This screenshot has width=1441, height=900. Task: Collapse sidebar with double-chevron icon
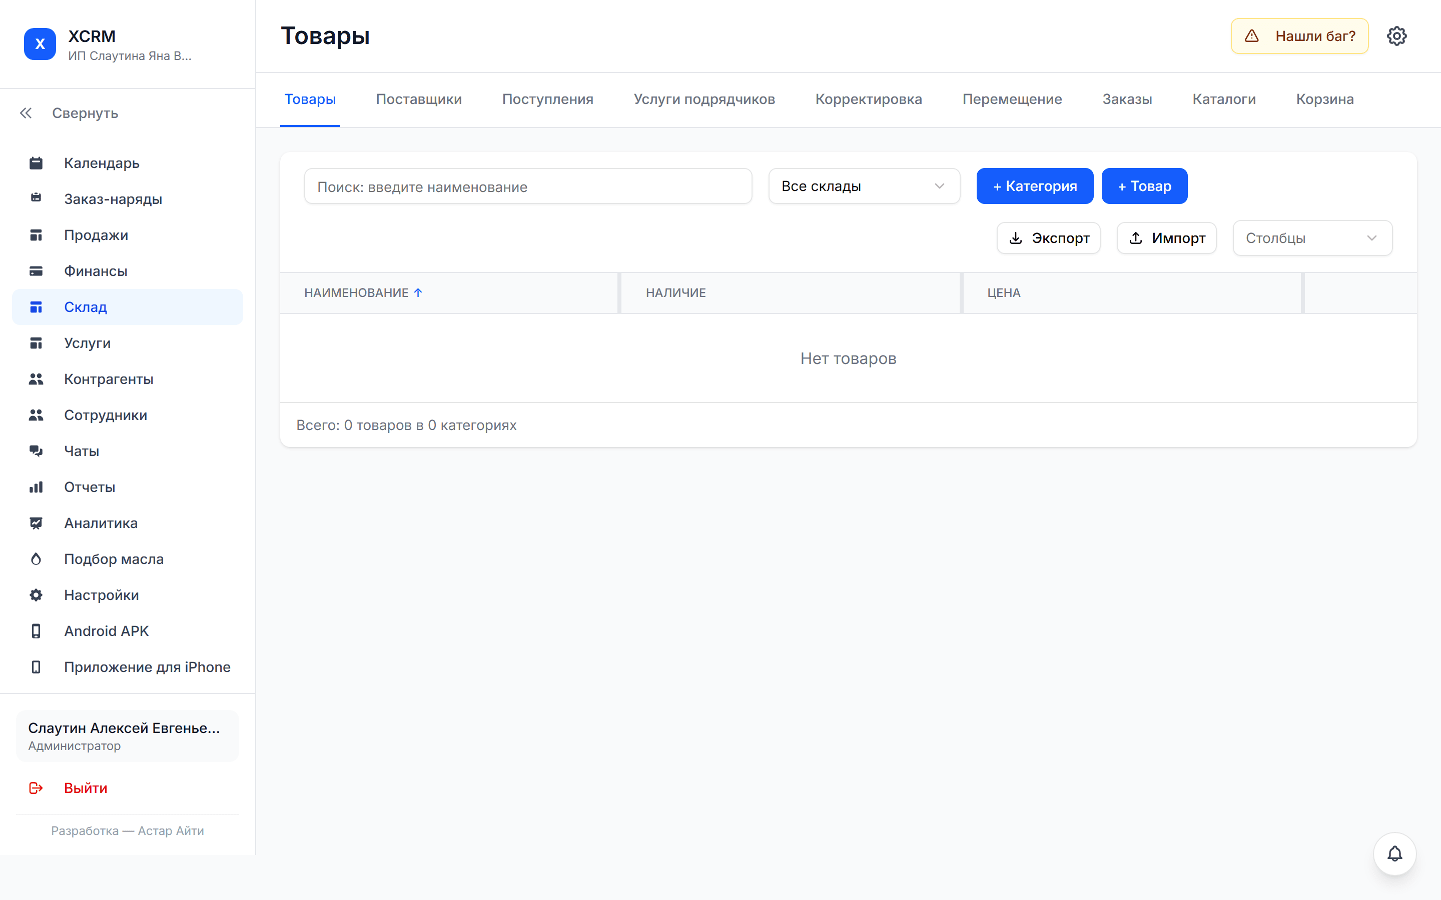click(26, 113)
